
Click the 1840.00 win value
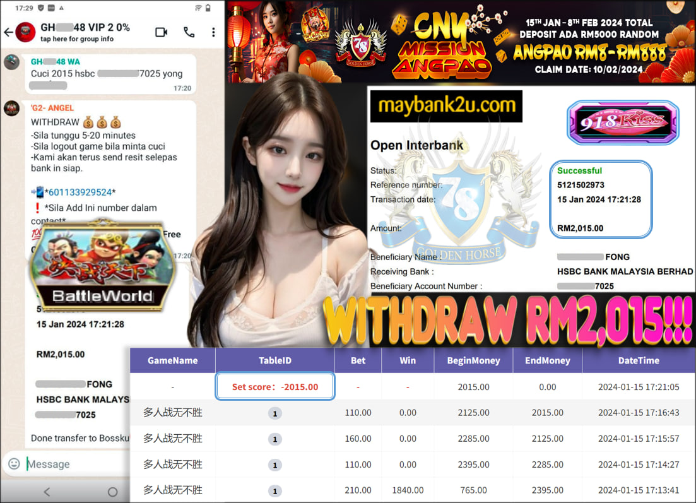point(408,490)
